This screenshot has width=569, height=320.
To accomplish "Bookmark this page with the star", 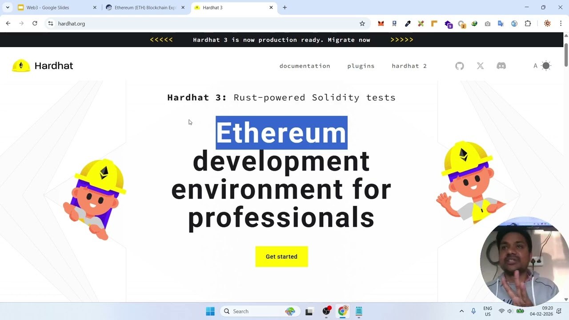I will (x=362, y=24).
